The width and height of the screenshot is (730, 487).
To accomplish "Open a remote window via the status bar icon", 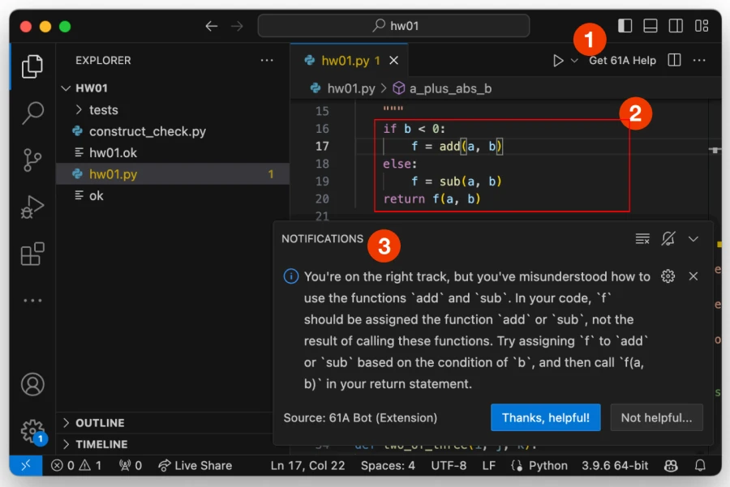I will point(26,465).
